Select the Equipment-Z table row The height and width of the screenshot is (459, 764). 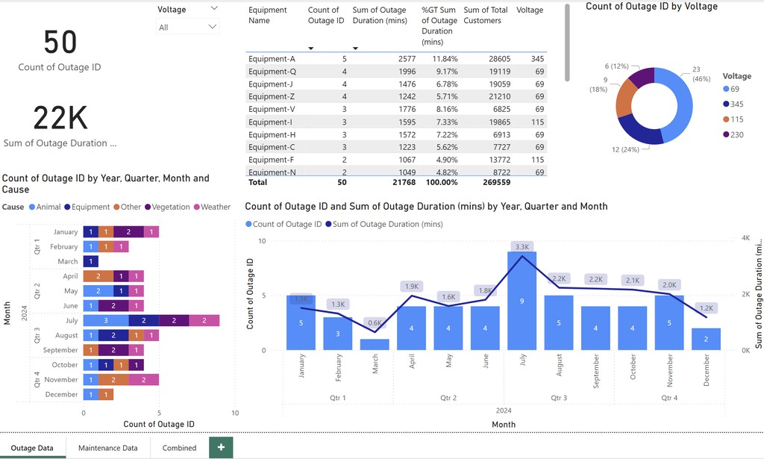[396, 96]
